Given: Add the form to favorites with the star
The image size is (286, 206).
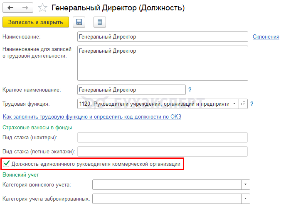Looking at the screenshot, I should pyautogui.click(x=42, y=8).
